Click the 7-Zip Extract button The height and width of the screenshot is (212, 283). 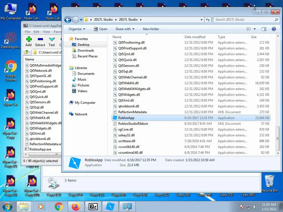pos(40,42)
